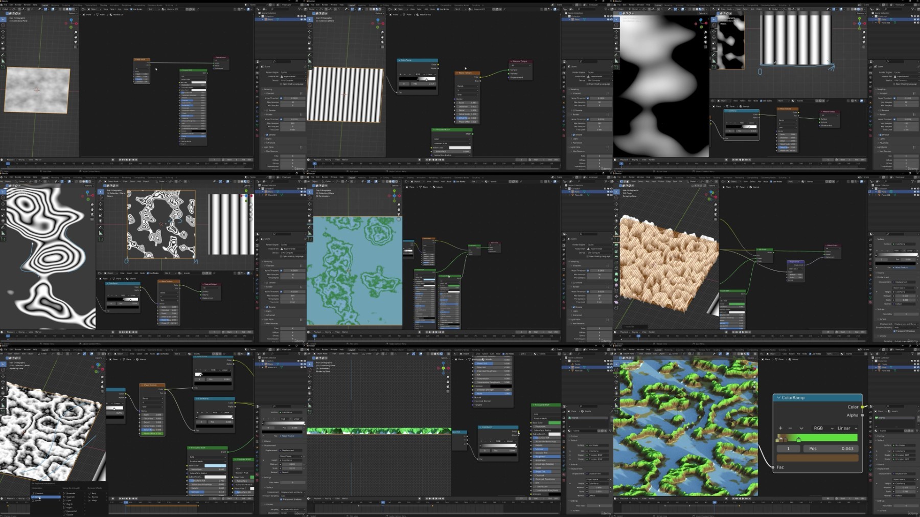Pick the Cursor tool in top-left Blender window
This screenshot has width=920, height=517.
(3, 25)
